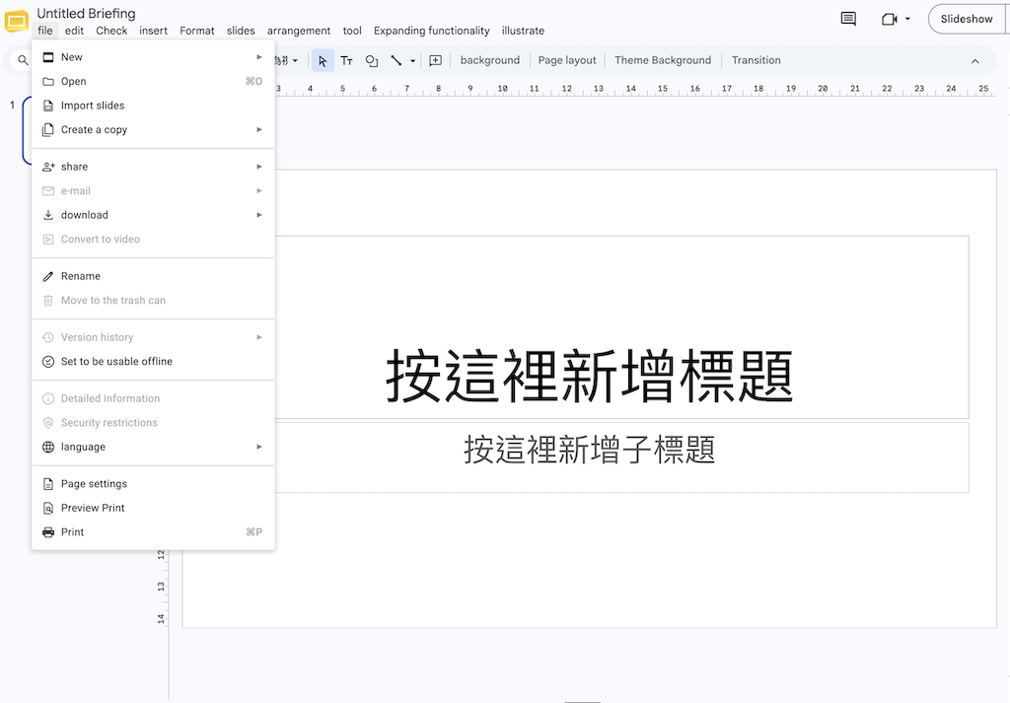Expand the share submenu arrow
The image size is (1010, 703).
[259, 167]
